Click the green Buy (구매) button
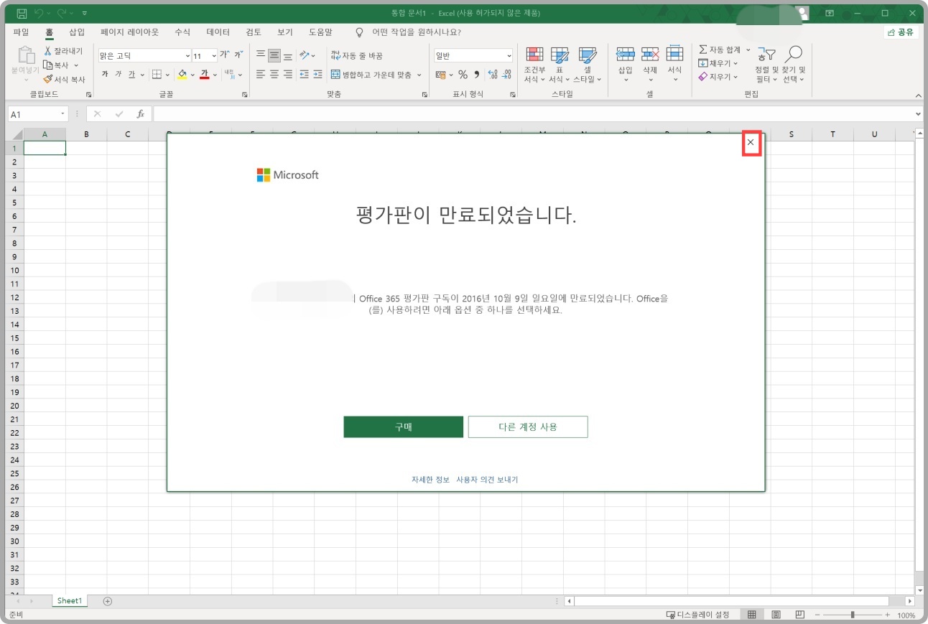The image size is (928, 624). [x=403, y=427]
